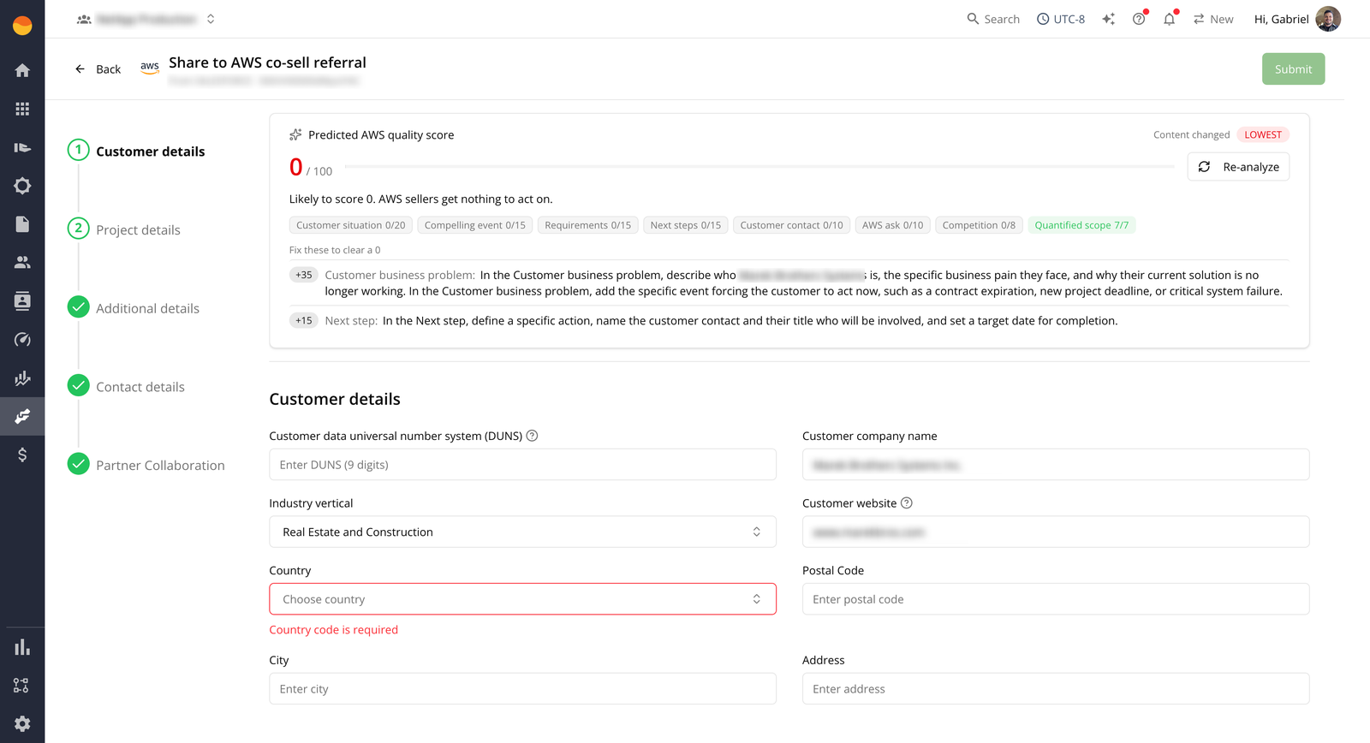Go to Additional details step
Image resolution: width=1370 pixels, height=743 pixels.
(134, 308)
